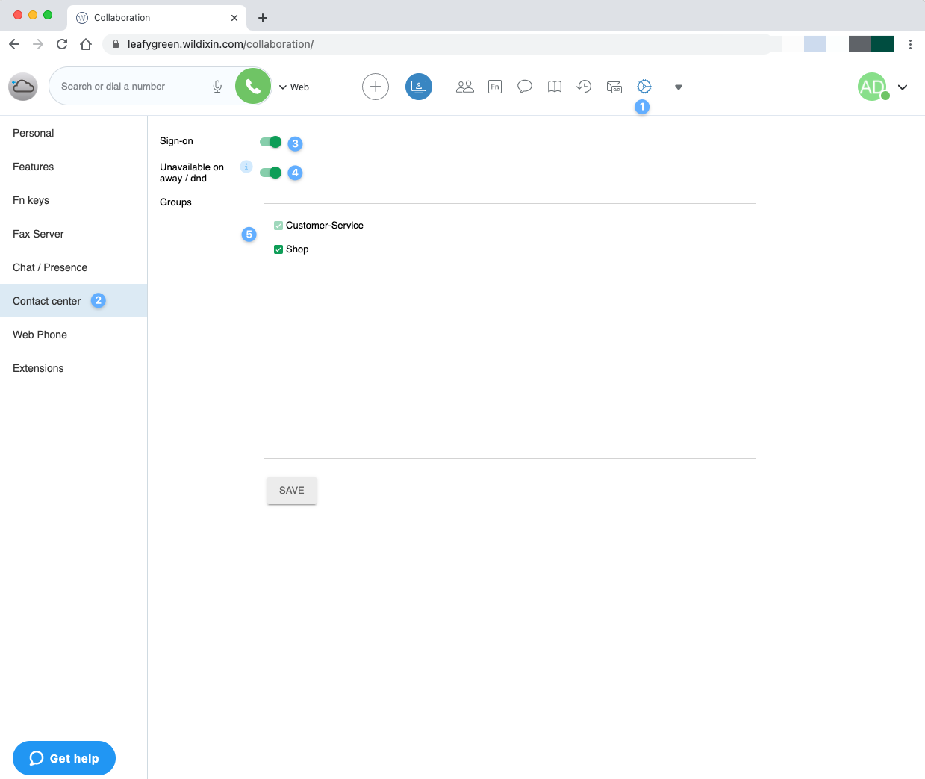Open the Chat bubble icon
Screen dimensions: 925x779
pyautogui.click(x=525, y=87)
